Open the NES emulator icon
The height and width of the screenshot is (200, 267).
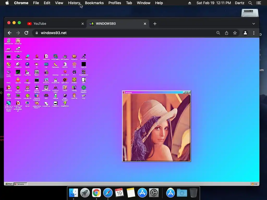pos(83,81)
